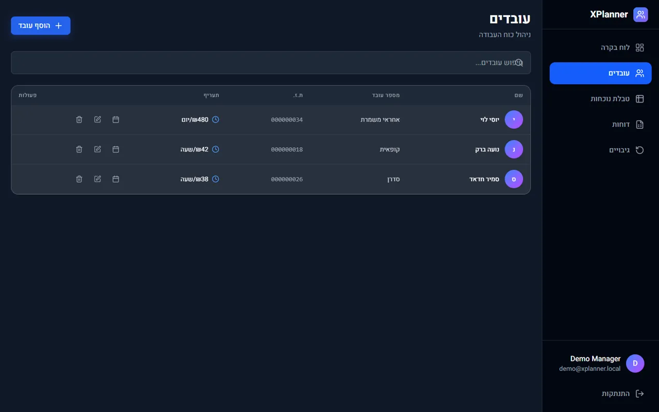Viewport: 659px width, 412px height.
Task: Click the avatar of סמיר חדאד
Action: click(514, 179)
